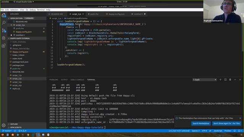Open the File menu
Image resolution: width=244 pixels, height=137 pixels.
[2, 10]
